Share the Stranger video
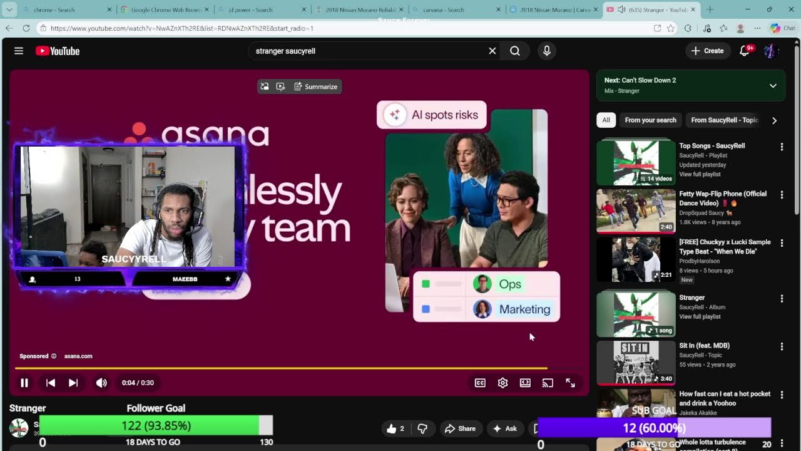 click(x=460, y=428)
